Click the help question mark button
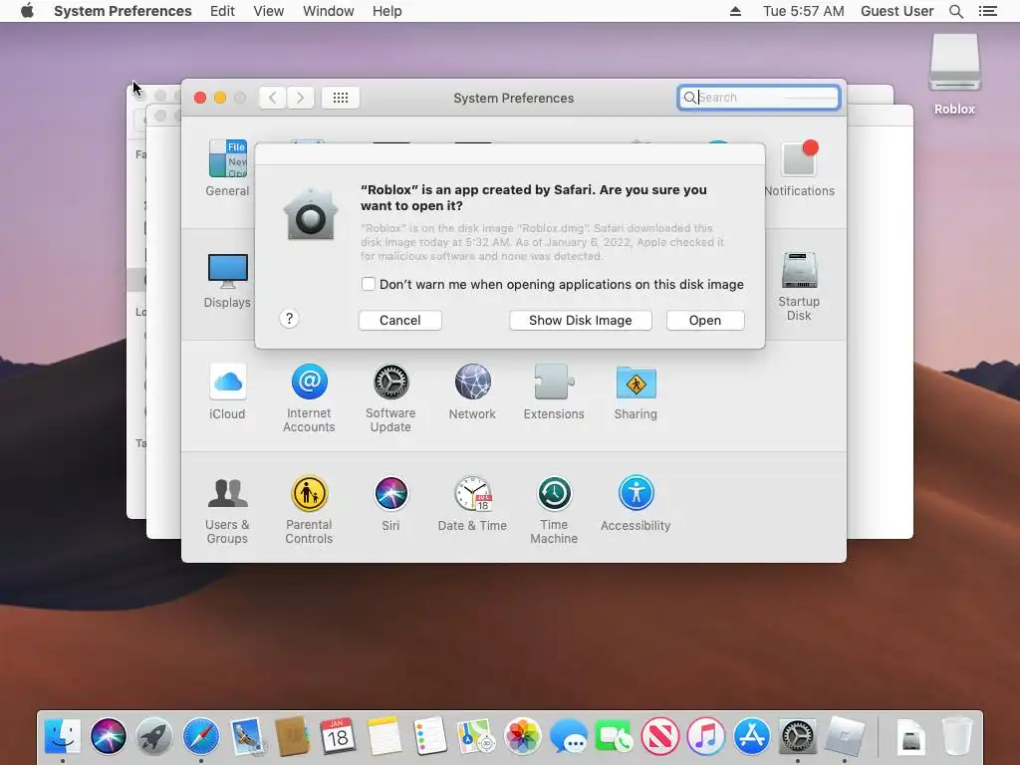Image resolution: width=1020 pixels, height=765 pixels. pyautogui.click(x=290, y=319)
